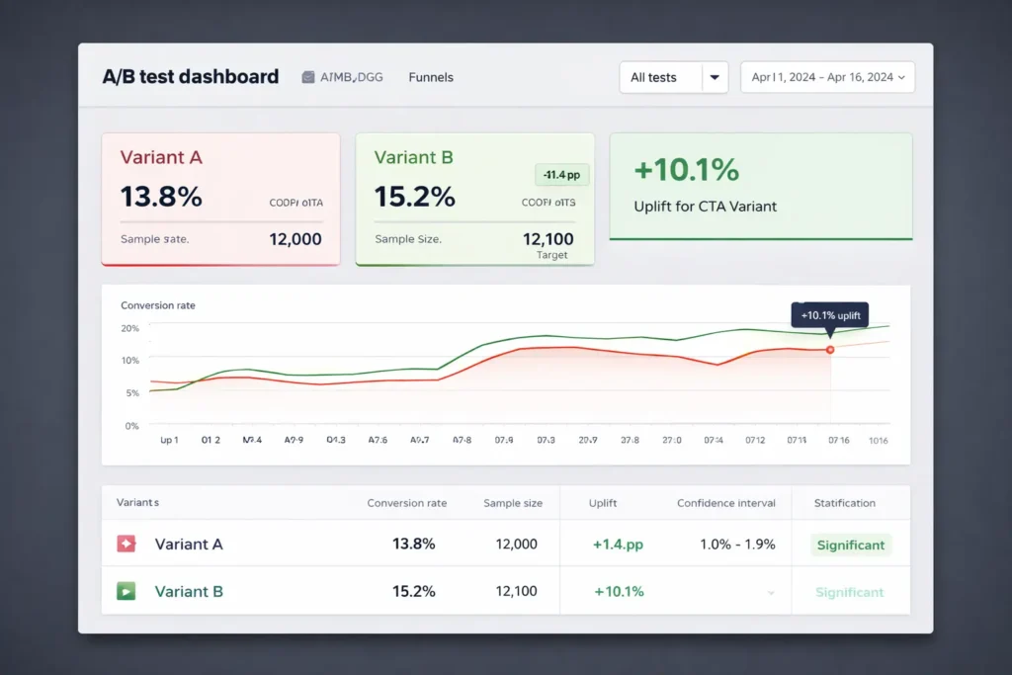Click the Significant badge for Variant B
The width and height of the screenshot is (1012, 675).
pos(849,591)
